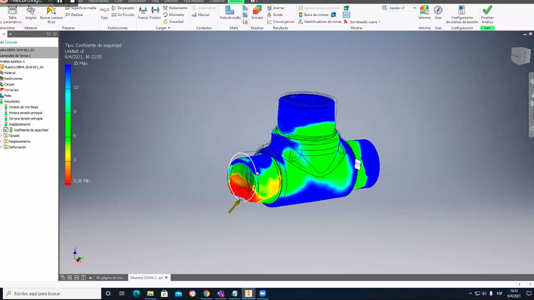Apply a Fuerza load
Image resolution: width=534 pixels, height=300 pixels.
coord(142,12)
